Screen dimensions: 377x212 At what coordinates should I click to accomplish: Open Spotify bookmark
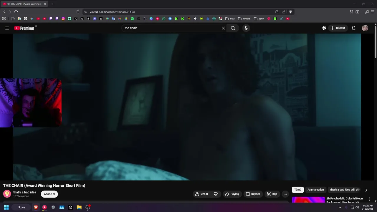pos(132,19)
